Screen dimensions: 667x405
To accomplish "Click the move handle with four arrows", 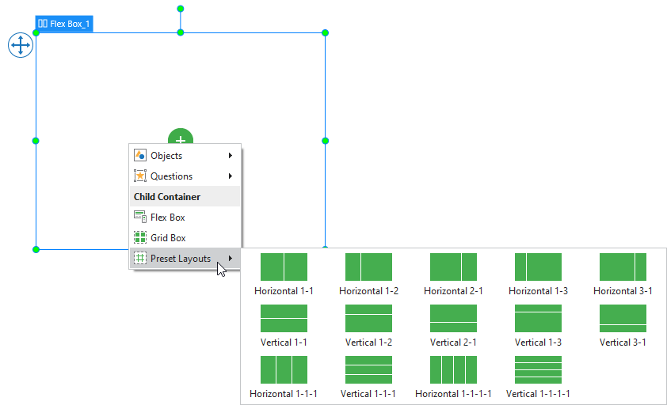I will pyautogui.click(x=20, y=46).
